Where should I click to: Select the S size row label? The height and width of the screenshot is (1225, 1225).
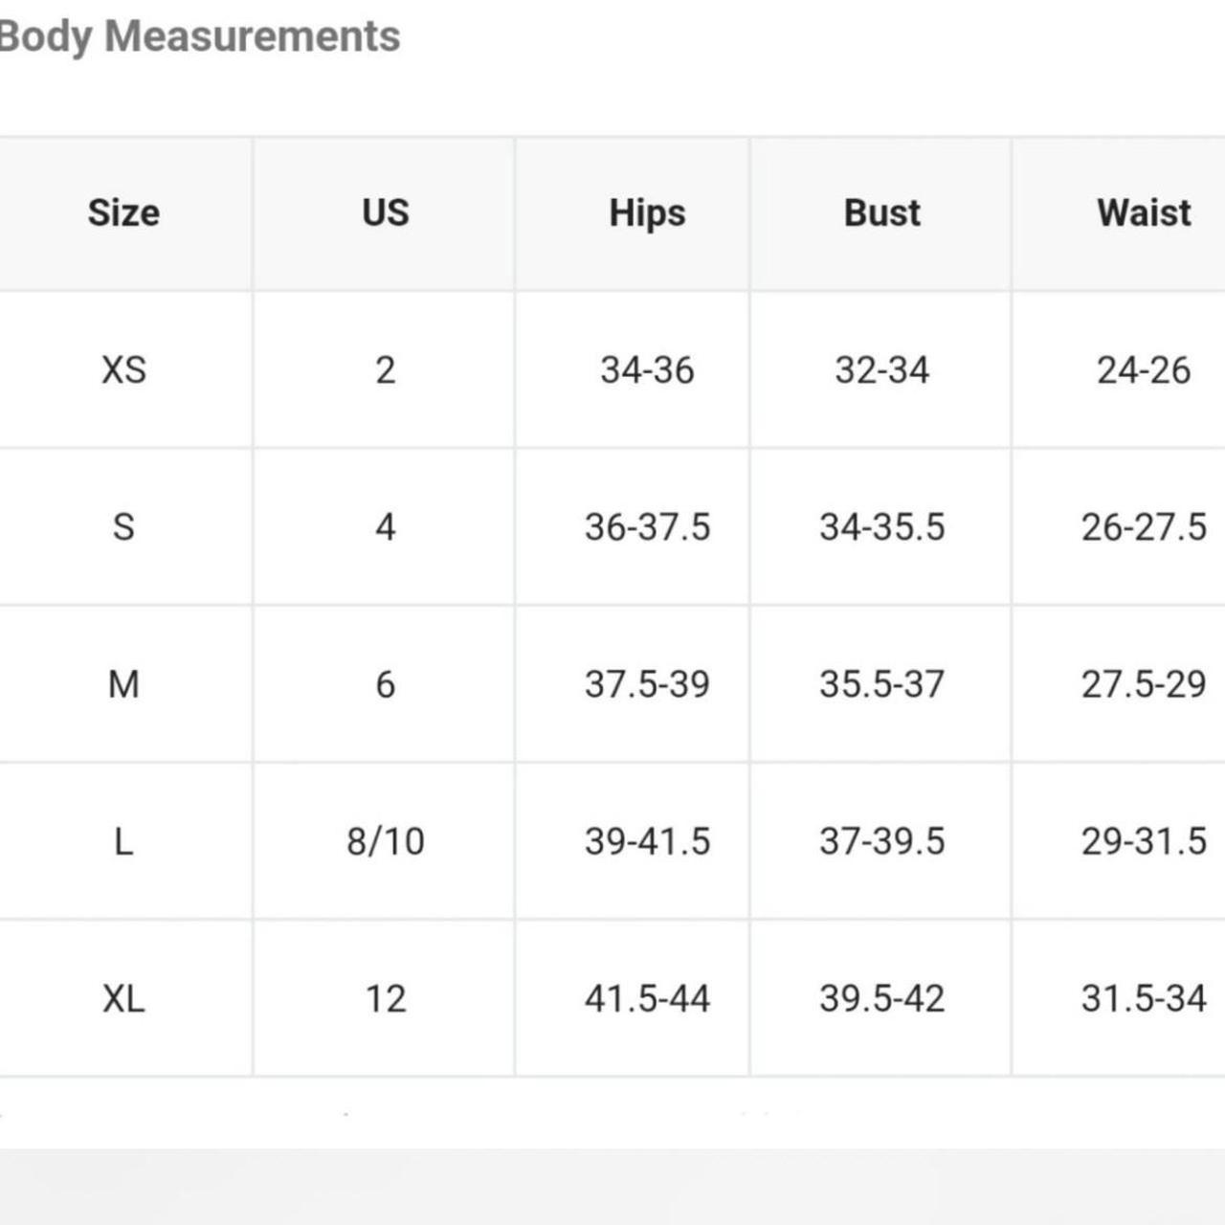123,526
